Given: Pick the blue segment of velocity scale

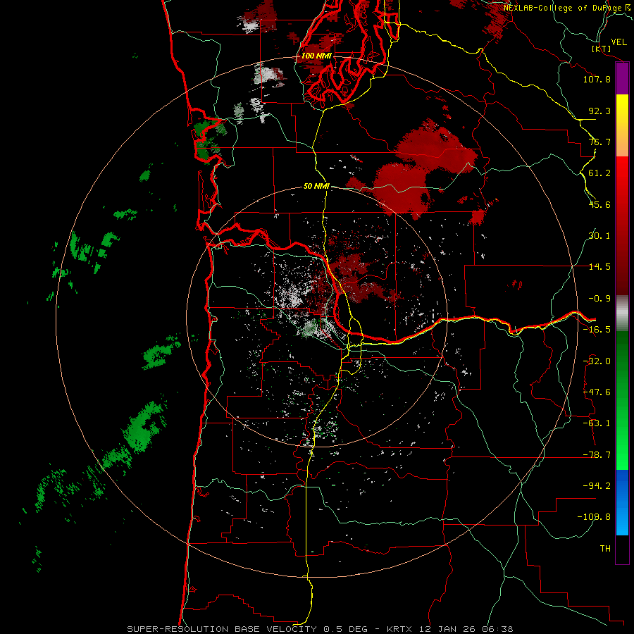Looking at the screenshot, I should tap(622, 502).
